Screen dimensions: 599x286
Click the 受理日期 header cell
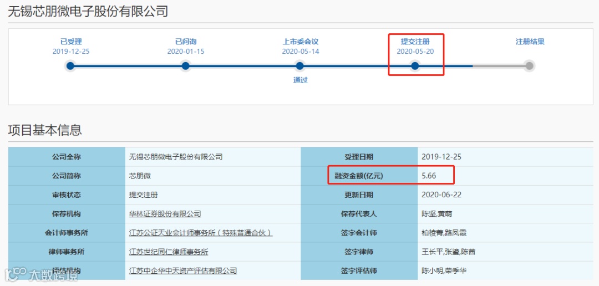(x=359, y=157)
